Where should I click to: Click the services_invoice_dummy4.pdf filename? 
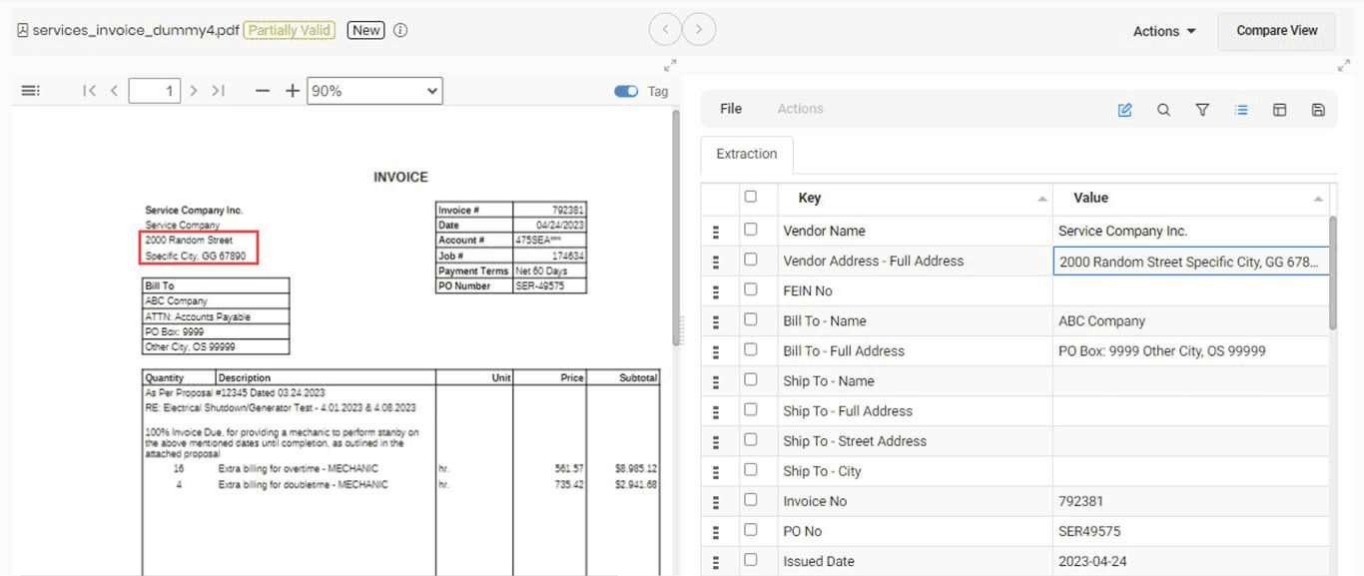[x=136, y=30]
